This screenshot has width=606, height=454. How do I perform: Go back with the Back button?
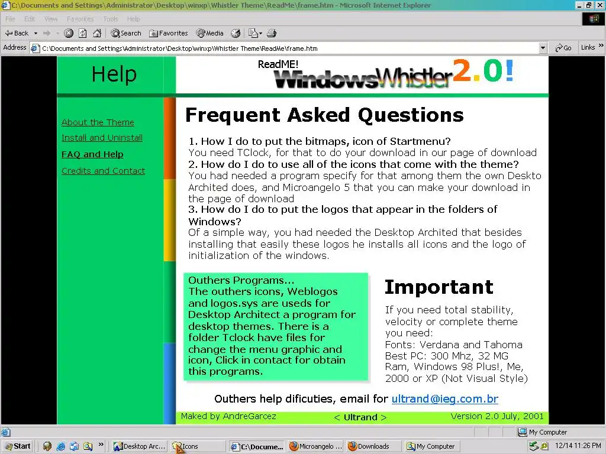pos(17,33)
